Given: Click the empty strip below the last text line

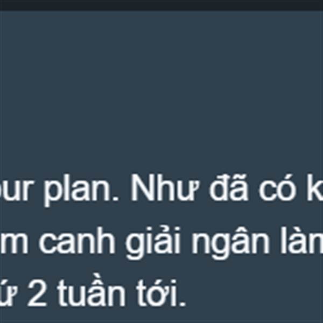Looking at the screenshot, I should pos(161,316).
